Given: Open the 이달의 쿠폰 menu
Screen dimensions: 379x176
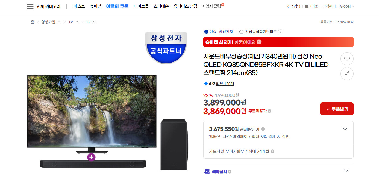Looking at the screenshot, I should [x=117, y=6].
